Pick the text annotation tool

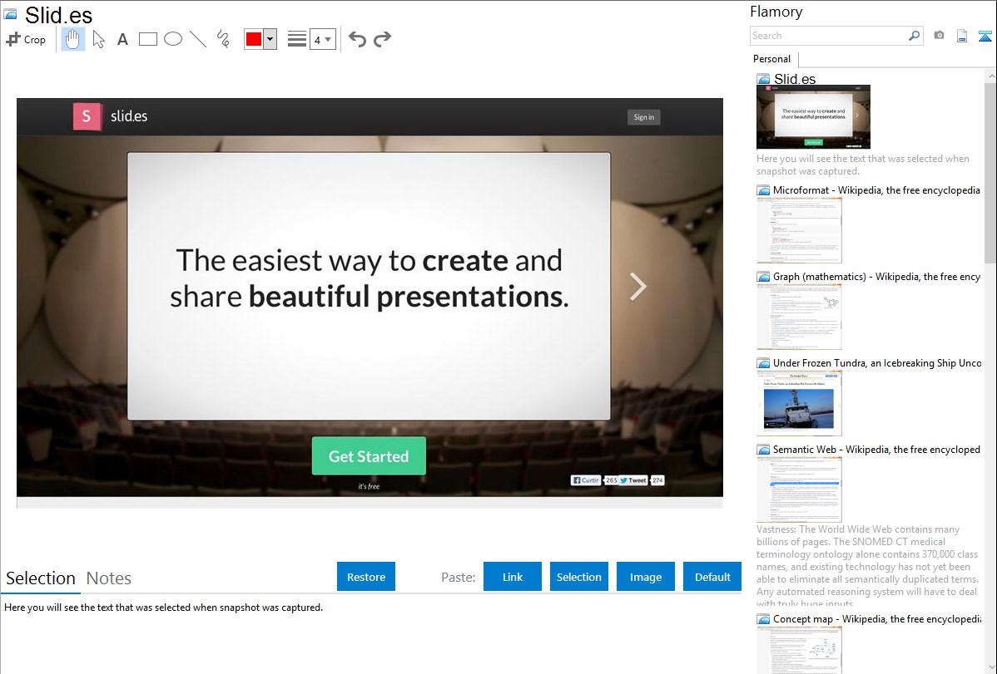point(122,39)
